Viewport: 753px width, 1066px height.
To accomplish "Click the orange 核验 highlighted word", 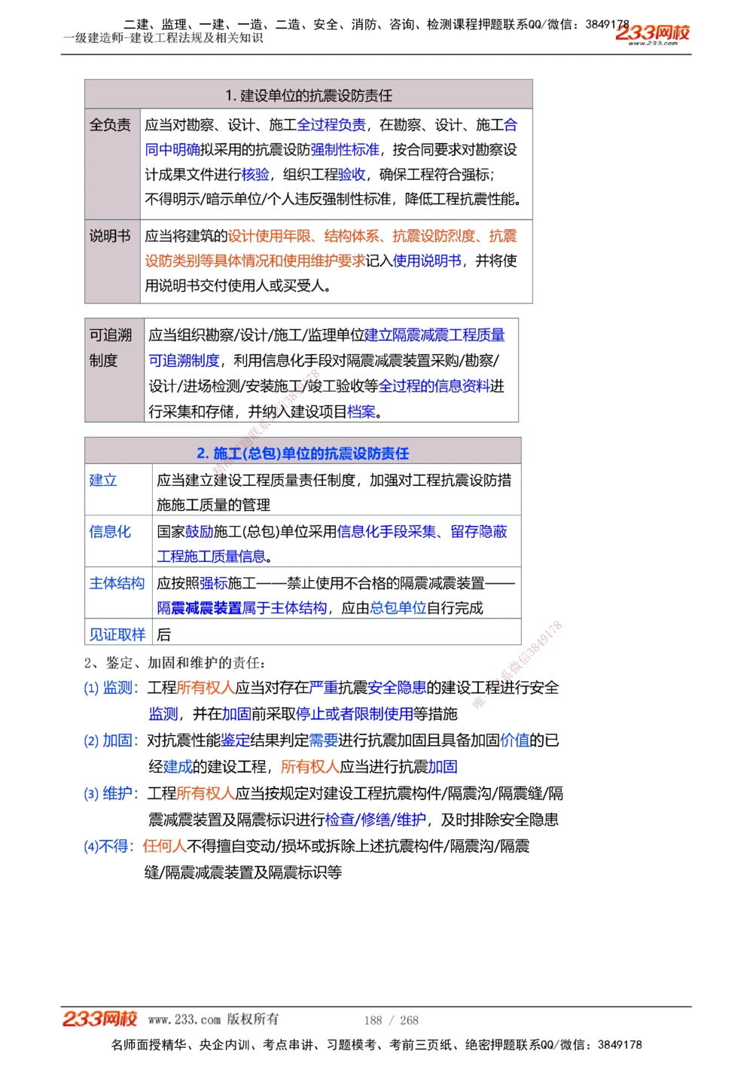I will (x=256, y=175).
